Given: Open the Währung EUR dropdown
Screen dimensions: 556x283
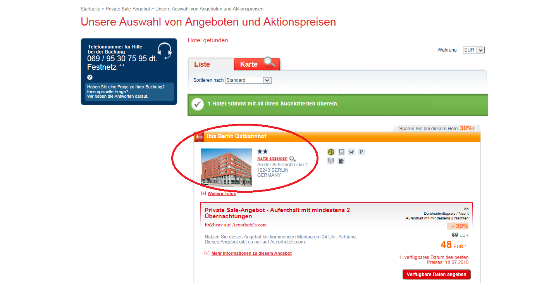Looking at the screenshot, I should (474, 50).
